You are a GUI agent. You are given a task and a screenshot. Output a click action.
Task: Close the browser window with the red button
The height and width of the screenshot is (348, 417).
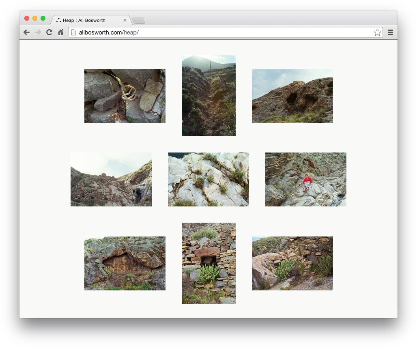(27, 18)
